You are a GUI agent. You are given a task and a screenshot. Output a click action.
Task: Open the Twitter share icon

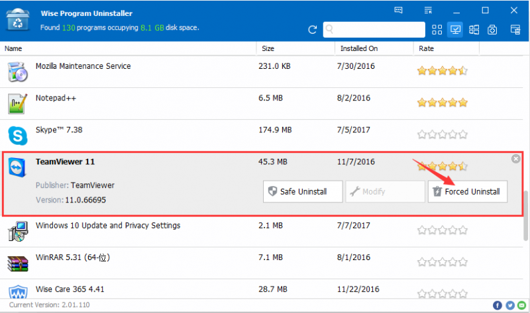tap(510, 306)
